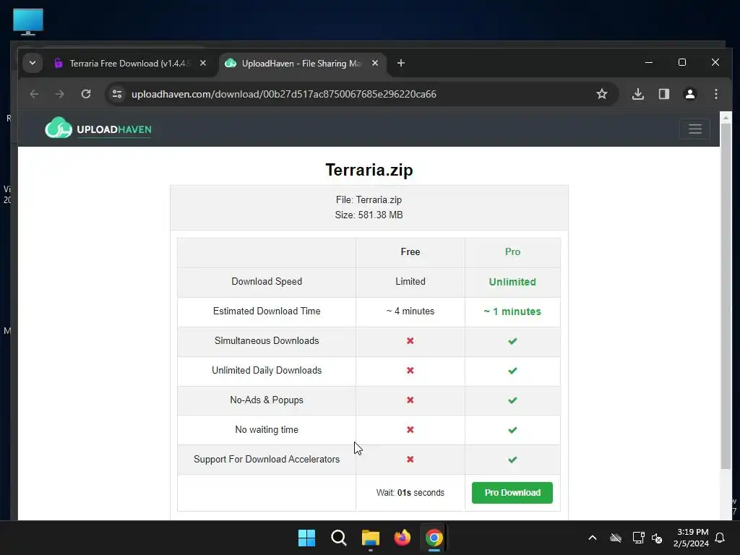Go forward to the next page
This screenshot has width=740, height=555.
click(59, 94)
